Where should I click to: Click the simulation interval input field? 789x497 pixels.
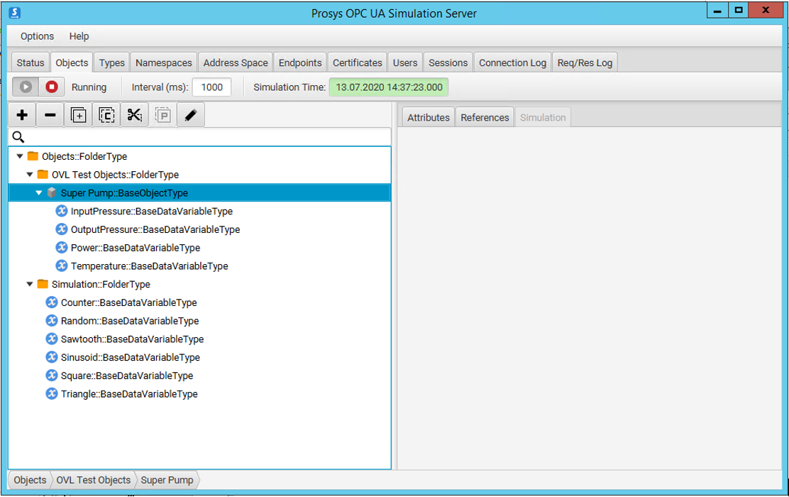[x=211, y=87]
